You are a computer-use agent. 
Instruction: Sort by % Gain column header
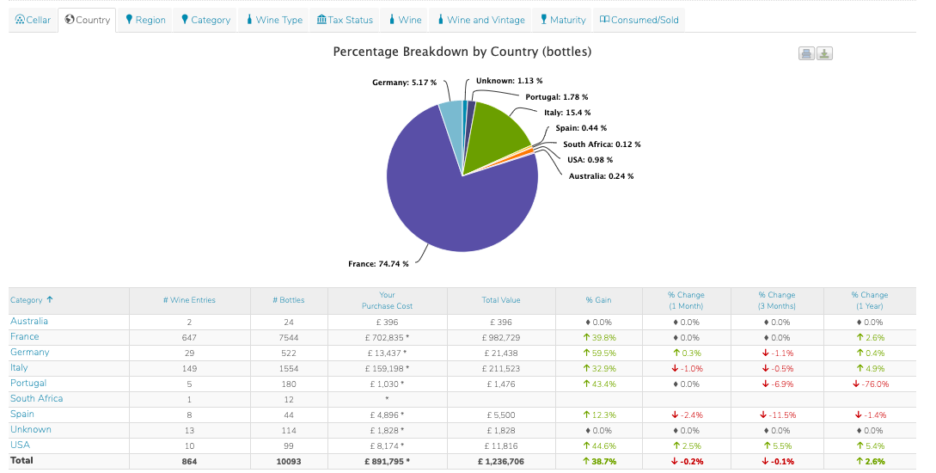tap(599, 300)
